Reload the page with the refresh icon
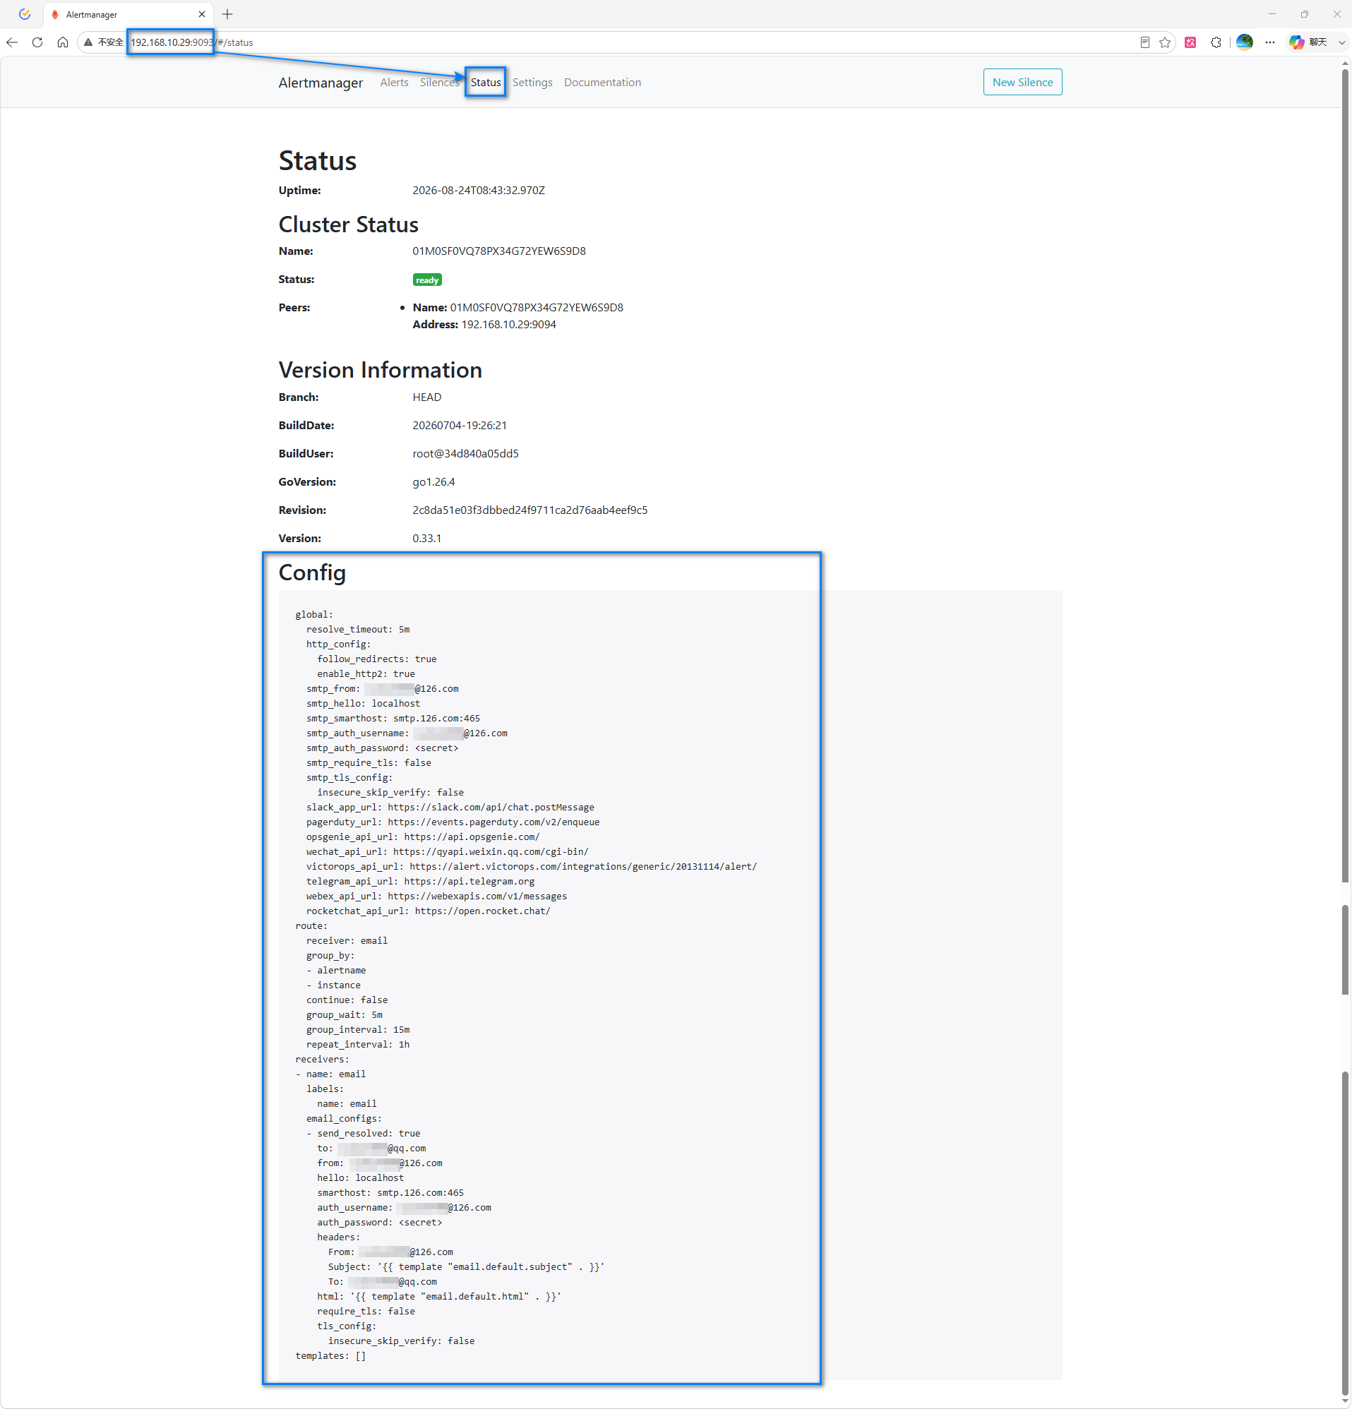The height and width of the screenshot is (1409, 1352). (x=37, y=42)
